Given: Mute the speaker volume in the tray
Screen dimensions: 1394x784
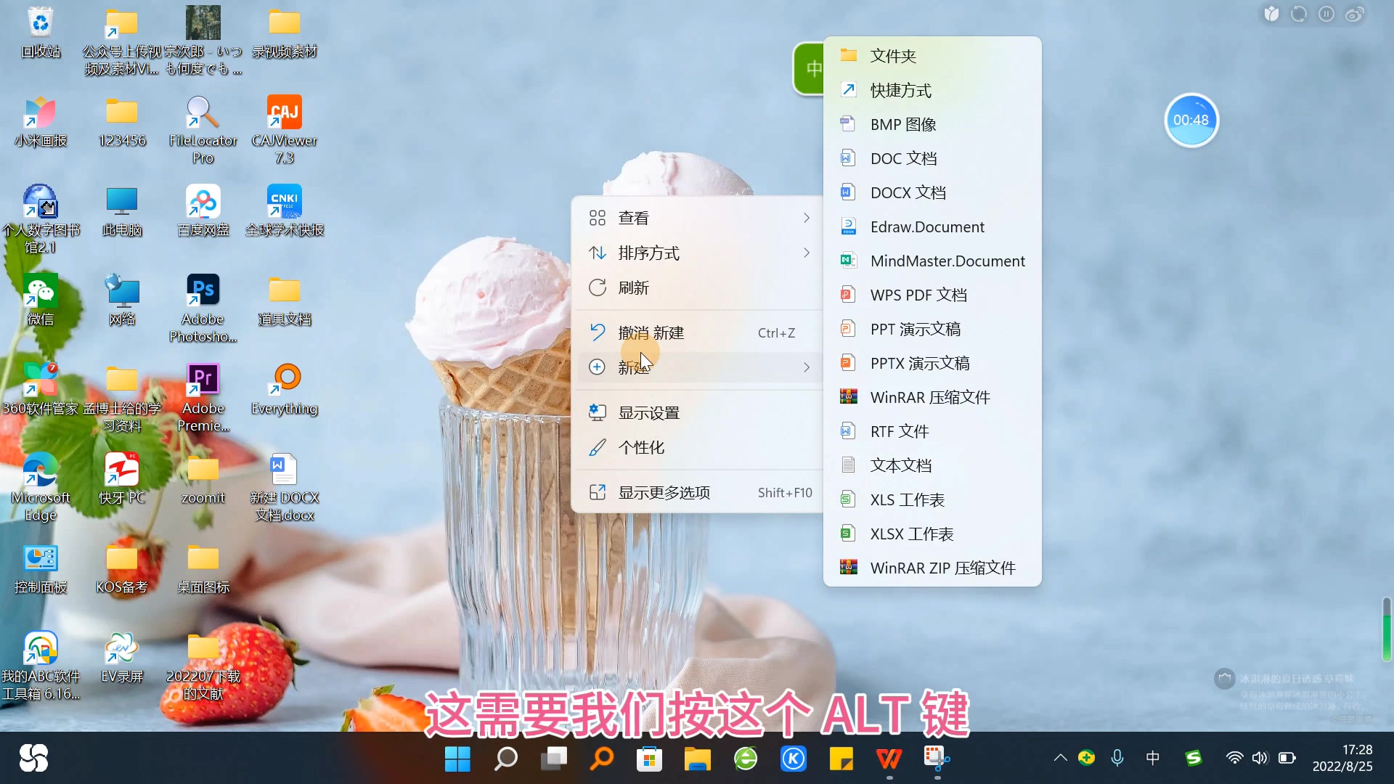Looking at the screenshot, I should pyautogui.click(x=1260, y=758).
